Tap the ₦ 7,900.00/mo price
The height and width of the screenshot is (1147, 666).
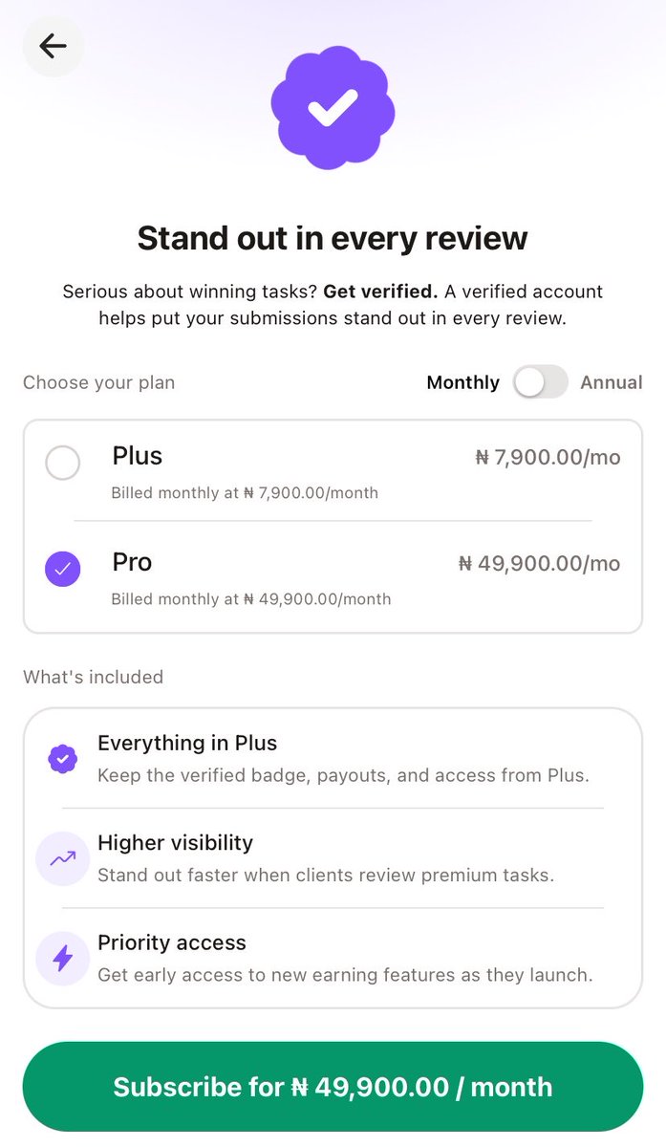(x=548, y=458)
